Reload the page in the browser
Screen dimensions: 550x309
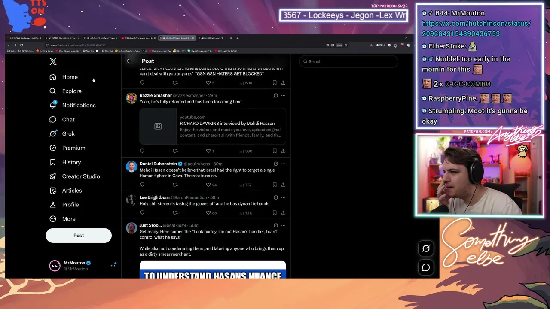coord(21,45)
